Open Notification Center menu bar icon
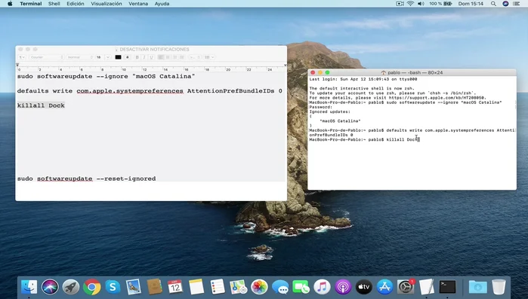The width and height of the screenshot is (528, 299). (516, 4)
